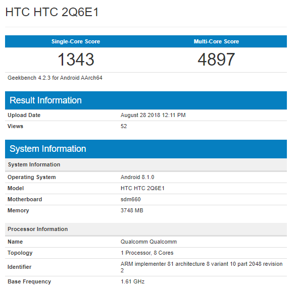Select the Upload Date label
The width and height of the screenshot is (297, 291).
(x=24, y=115)
